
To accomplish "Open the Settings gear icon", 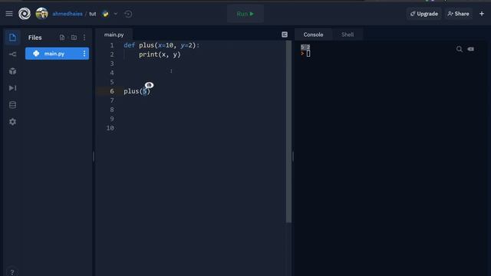I will pos(12,122).
